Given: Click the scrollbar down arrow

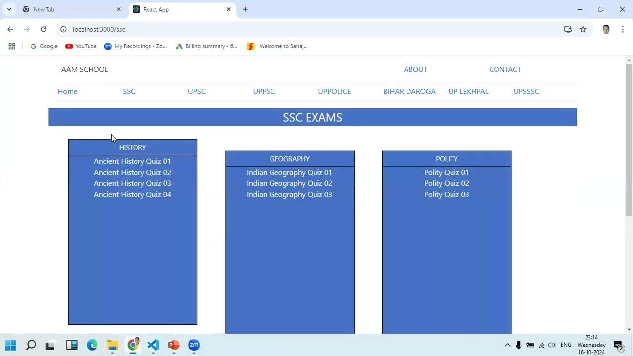Looking at the screenshot, I should [629, 330].
